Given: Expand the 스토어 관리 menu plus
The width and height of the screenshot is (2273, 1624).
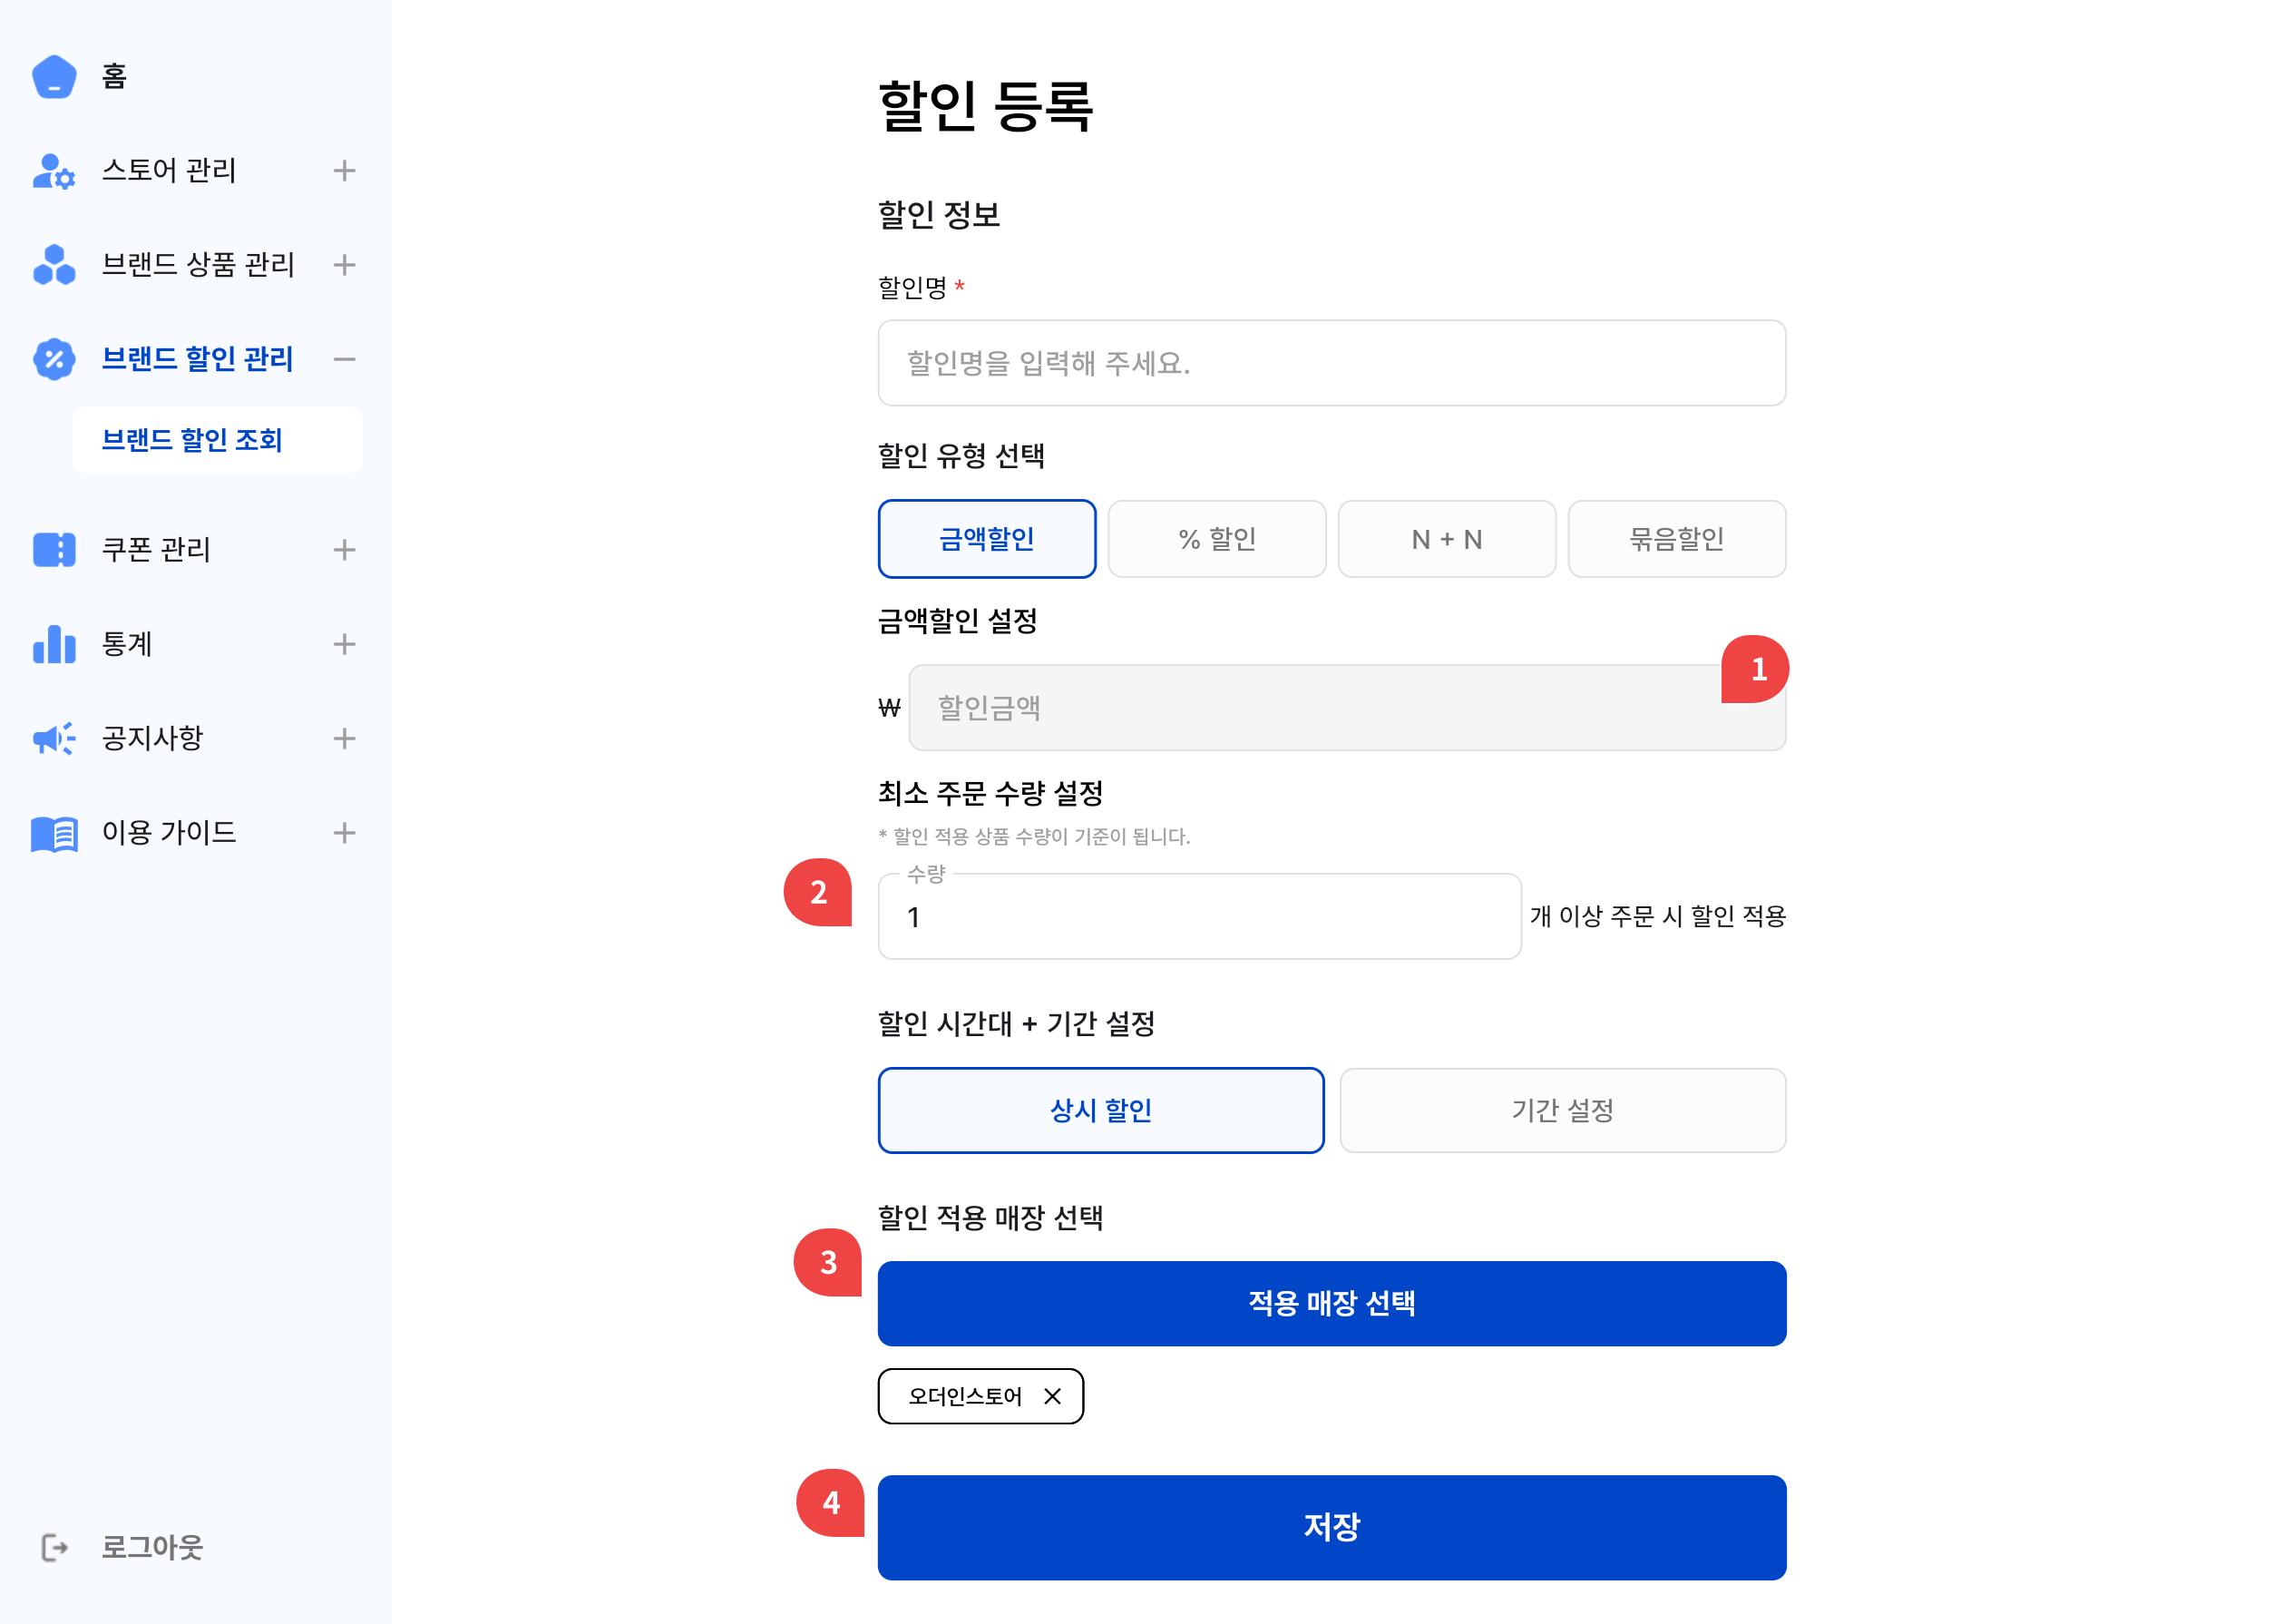Looking at the screenshot, I should pos(345,171).
